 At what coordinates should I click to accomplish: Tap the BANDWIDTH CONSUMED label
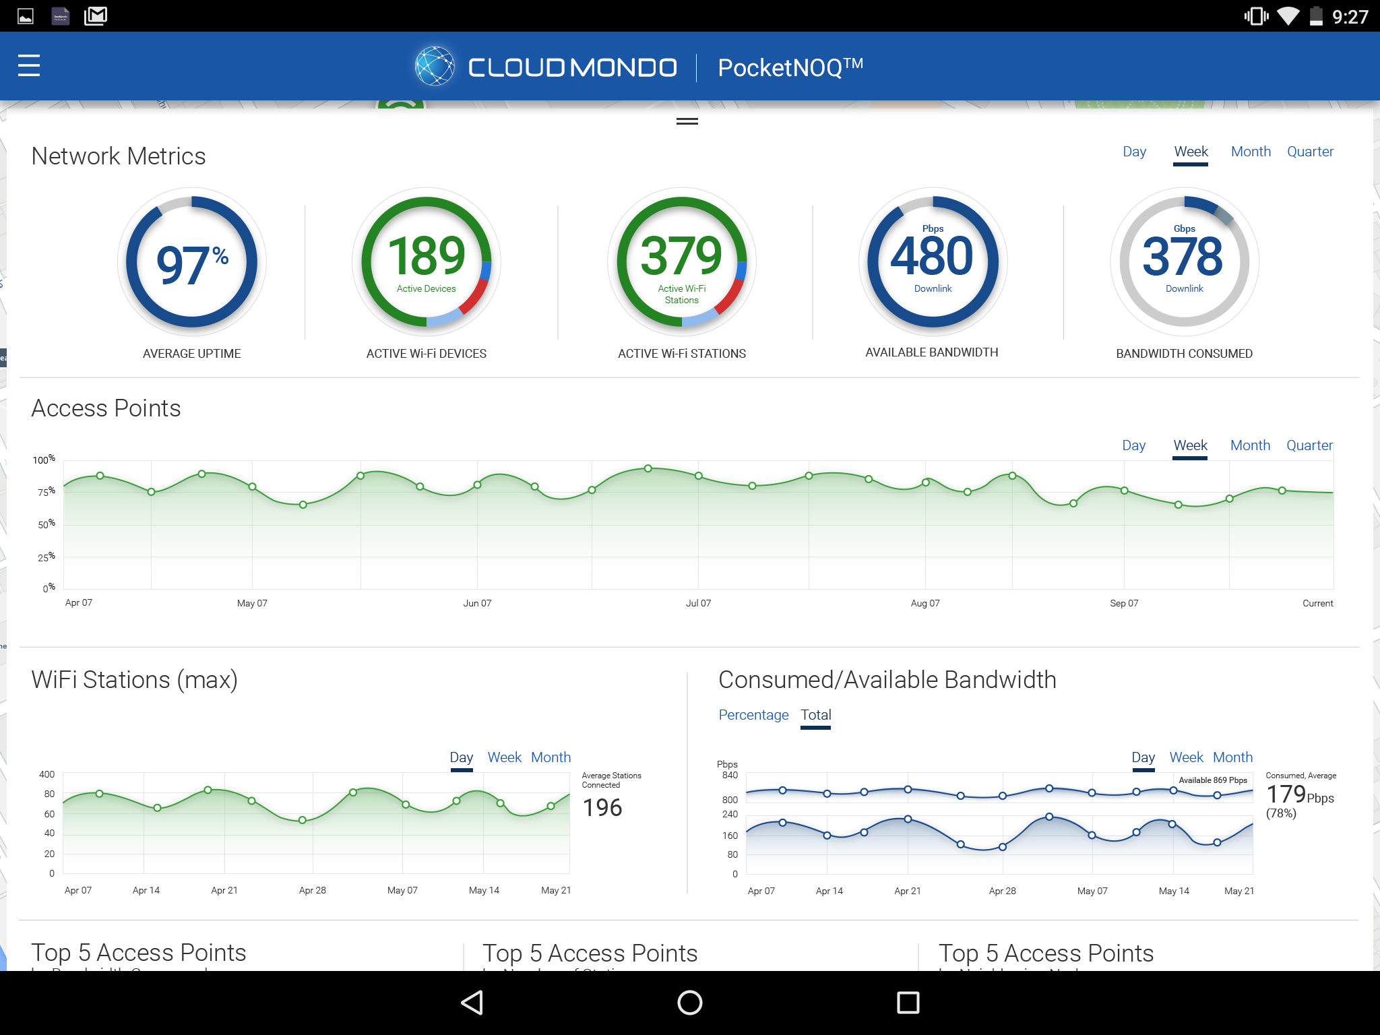click(x=1184, y=354)
